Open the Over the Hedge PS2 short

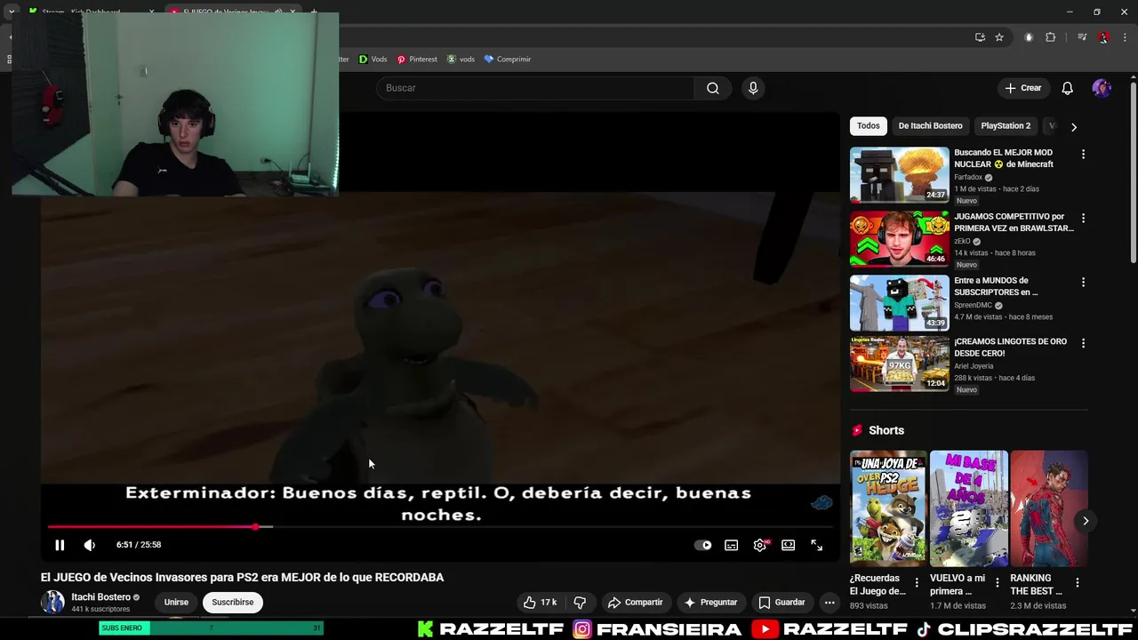pos(888,508)
